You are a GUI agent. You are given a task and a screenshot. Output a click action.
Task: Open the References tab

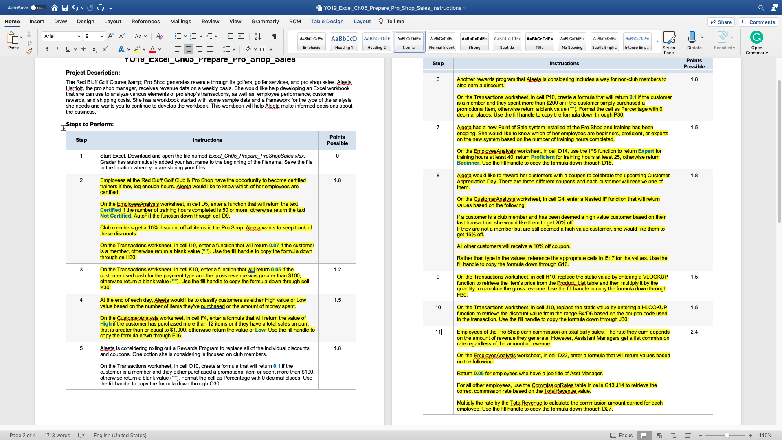(x=145, y=22)
